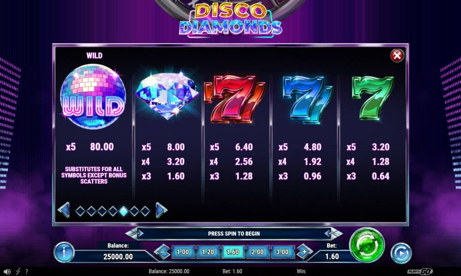Image resolution: width=461 pixels, height=276 pixels.
Task: Go to the next paytable page arrow
Action: point(161,210)
